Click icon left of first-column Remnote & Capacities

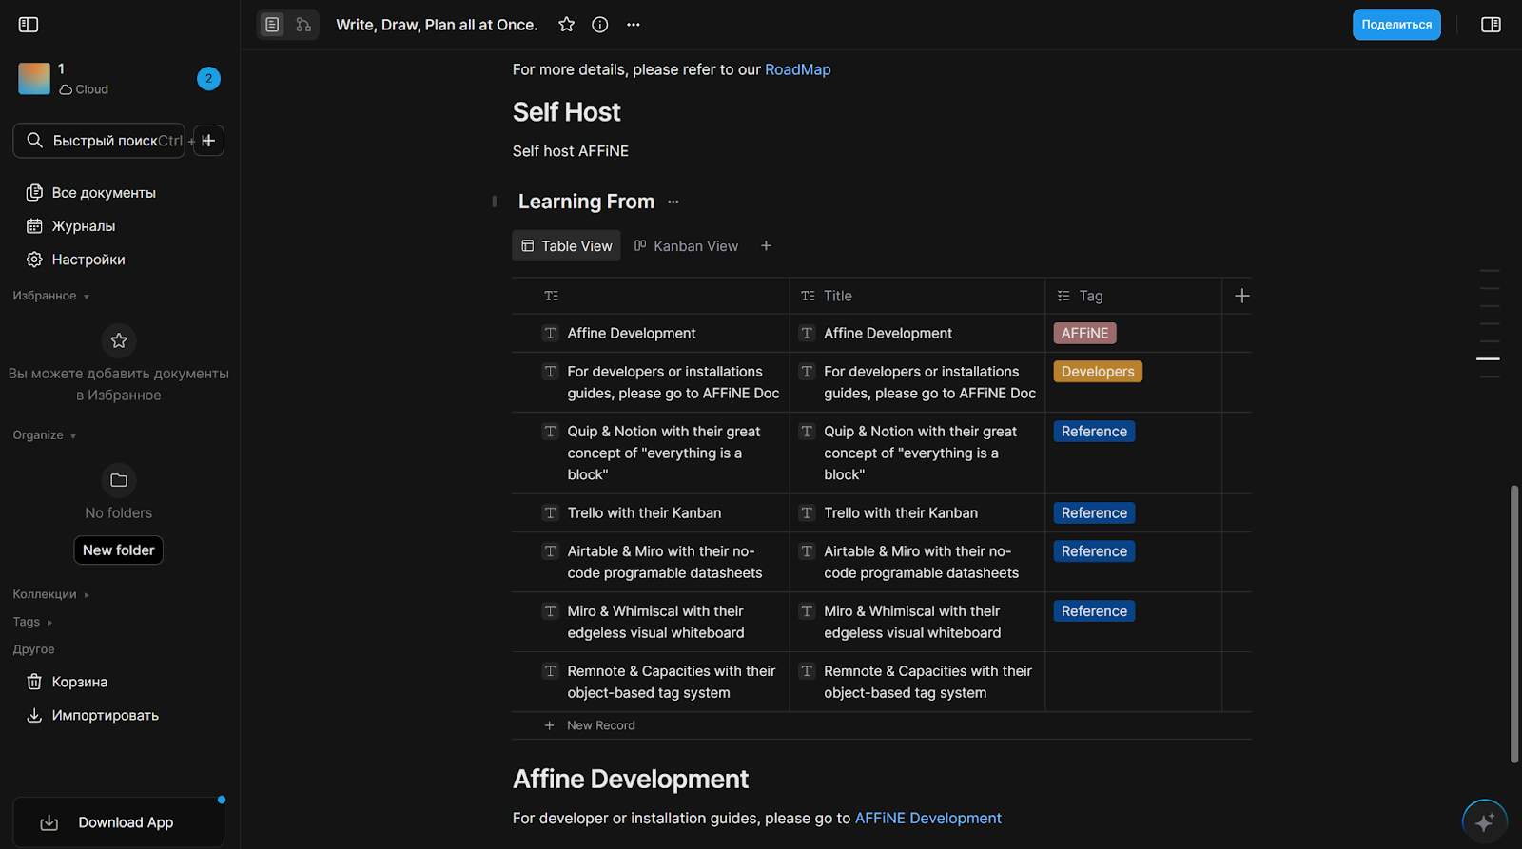550,671
